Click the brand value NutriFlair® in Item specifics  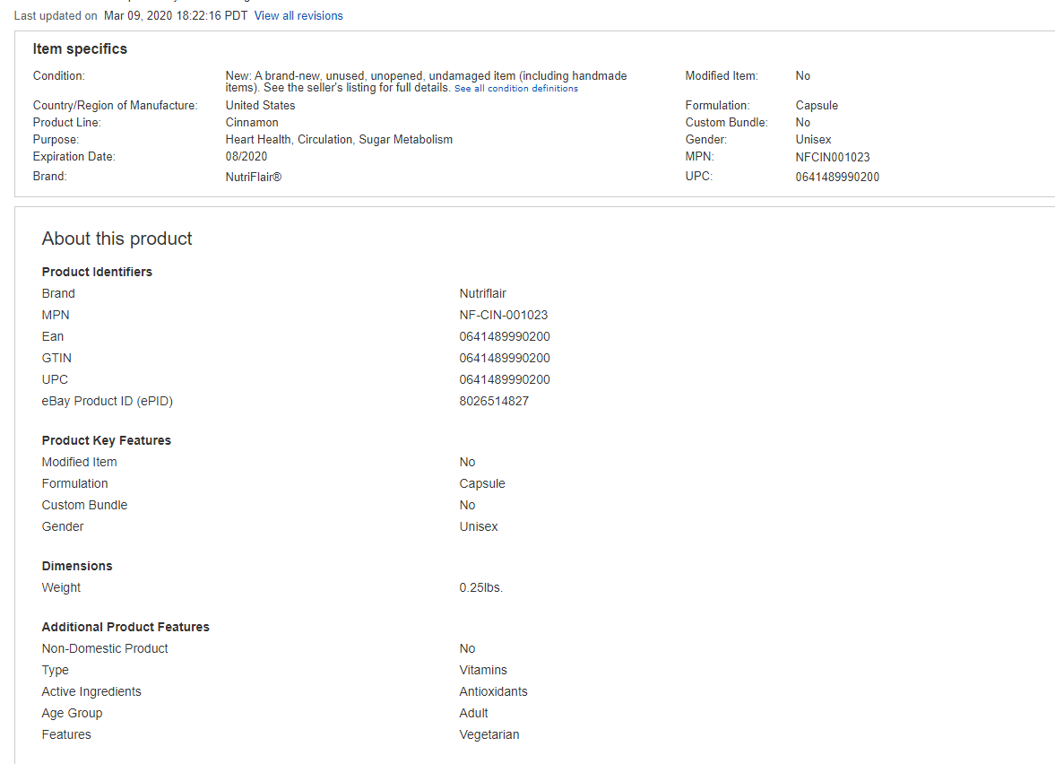(x=254, y=177)
